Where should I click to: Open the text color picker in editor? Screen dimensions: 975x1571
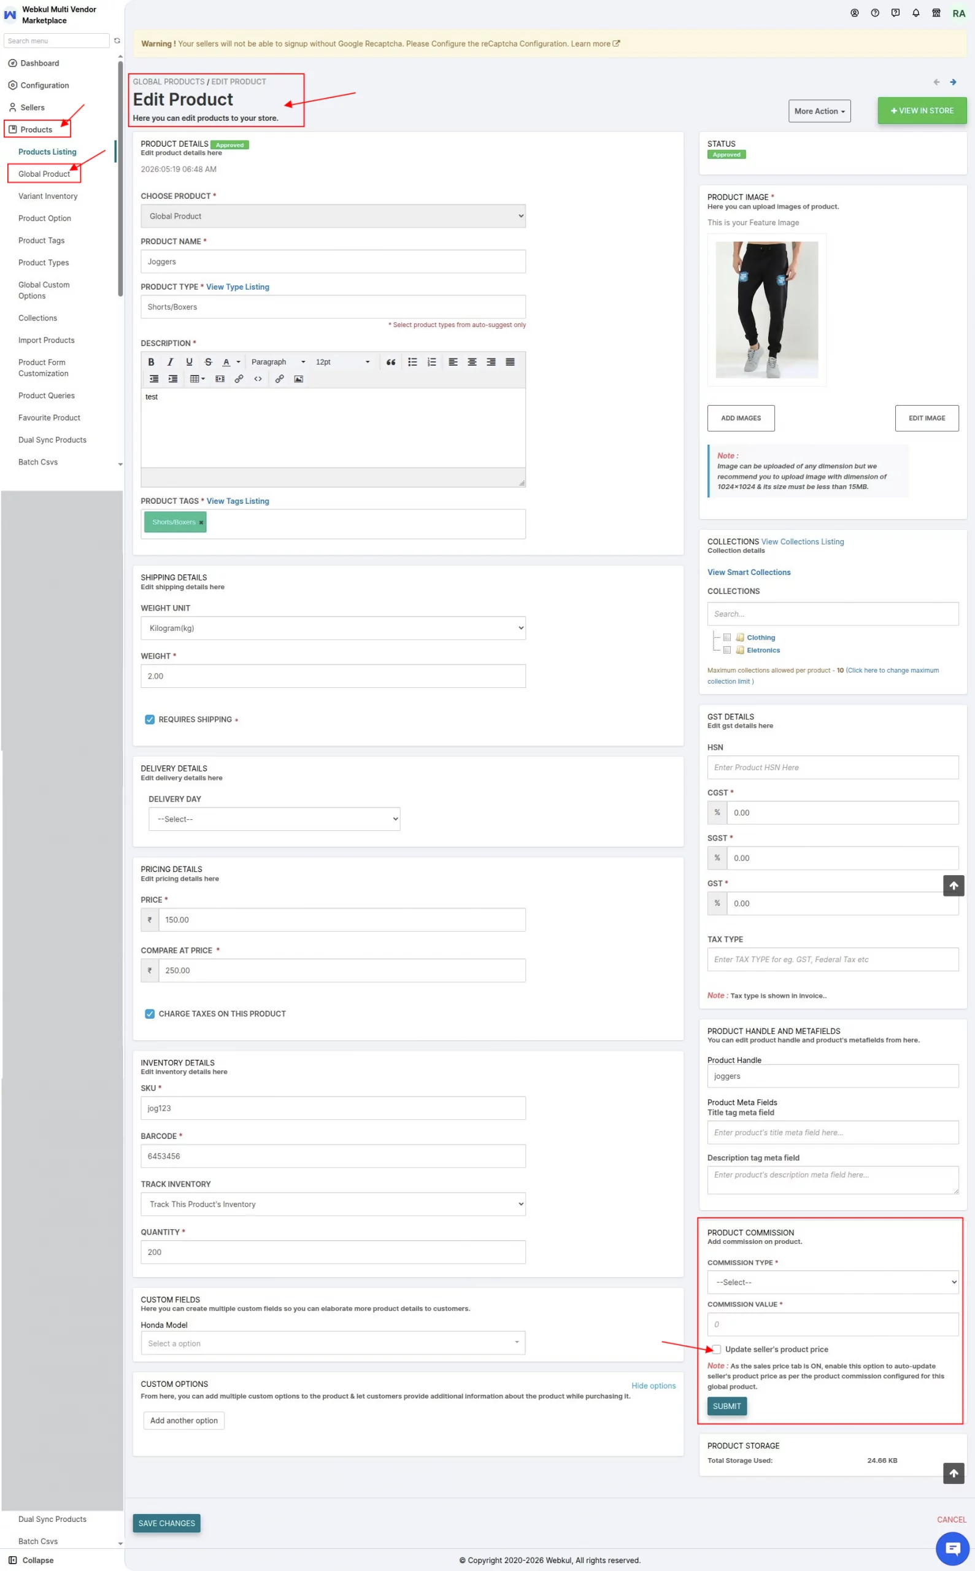[231, 362]
